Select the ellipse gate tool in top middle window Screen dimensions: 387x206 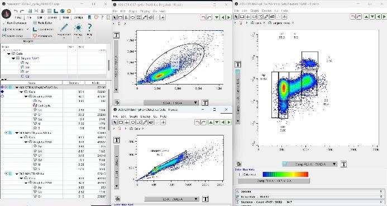click(132, 17)
